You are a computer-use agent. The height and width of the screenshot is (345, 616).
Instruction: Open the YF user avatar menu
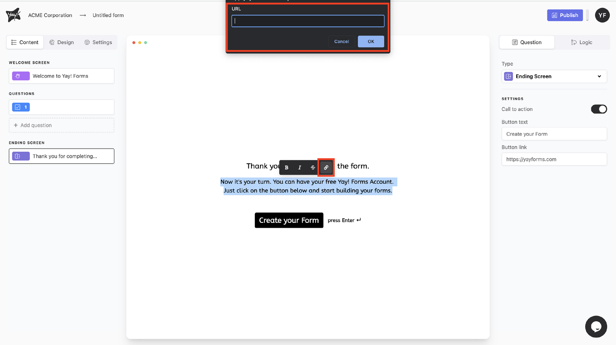602,15
